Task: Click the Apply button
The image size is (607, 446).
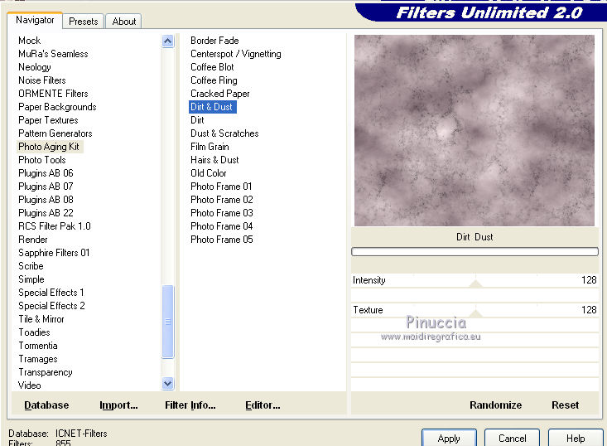Action: pyautogui.click(x=449, y=439)
